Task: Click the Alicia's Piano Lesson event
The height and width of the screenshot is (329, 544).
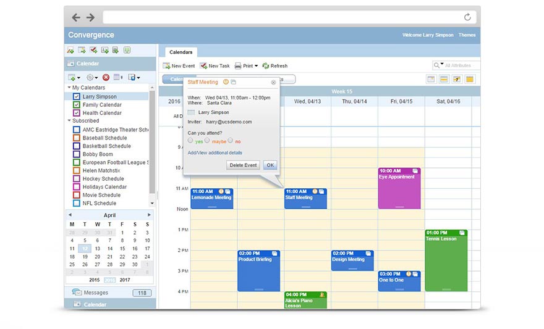Action: 305,300
